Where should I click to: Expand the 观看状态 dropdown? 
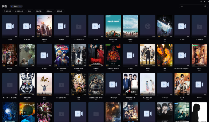click(x=50, y=11)
